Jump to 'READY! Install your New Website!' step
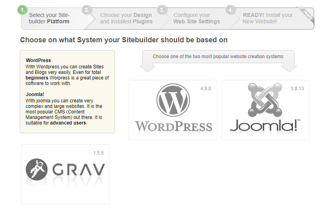 coord(267,18)
